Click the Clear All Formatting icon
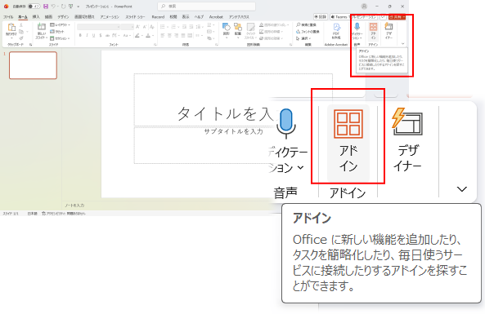Screen dimensions: 485x314 [x=152, y=27]
